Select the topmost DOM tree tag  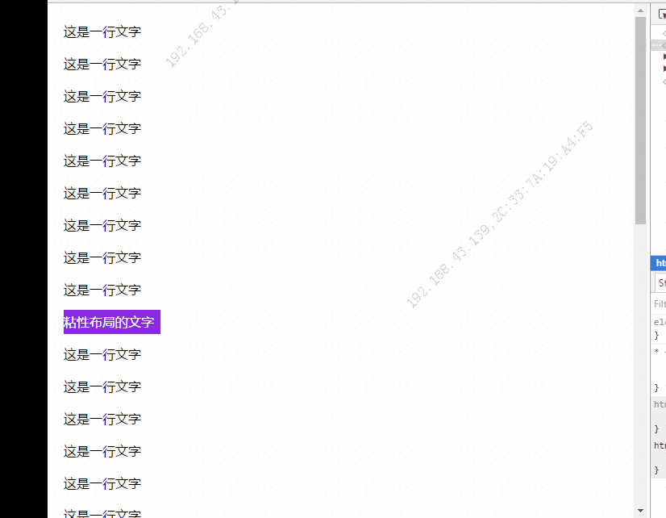[x=664, y=33]
